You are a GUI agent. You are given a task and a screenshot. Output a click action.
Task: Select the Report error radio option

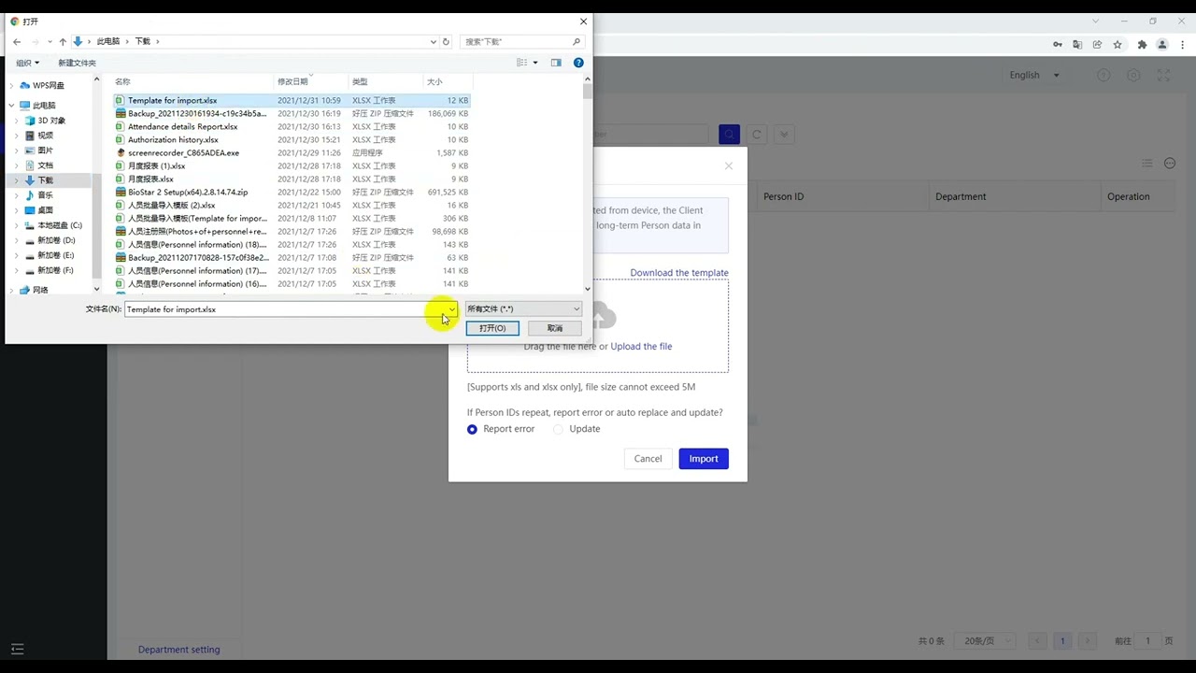pos(472,429)
